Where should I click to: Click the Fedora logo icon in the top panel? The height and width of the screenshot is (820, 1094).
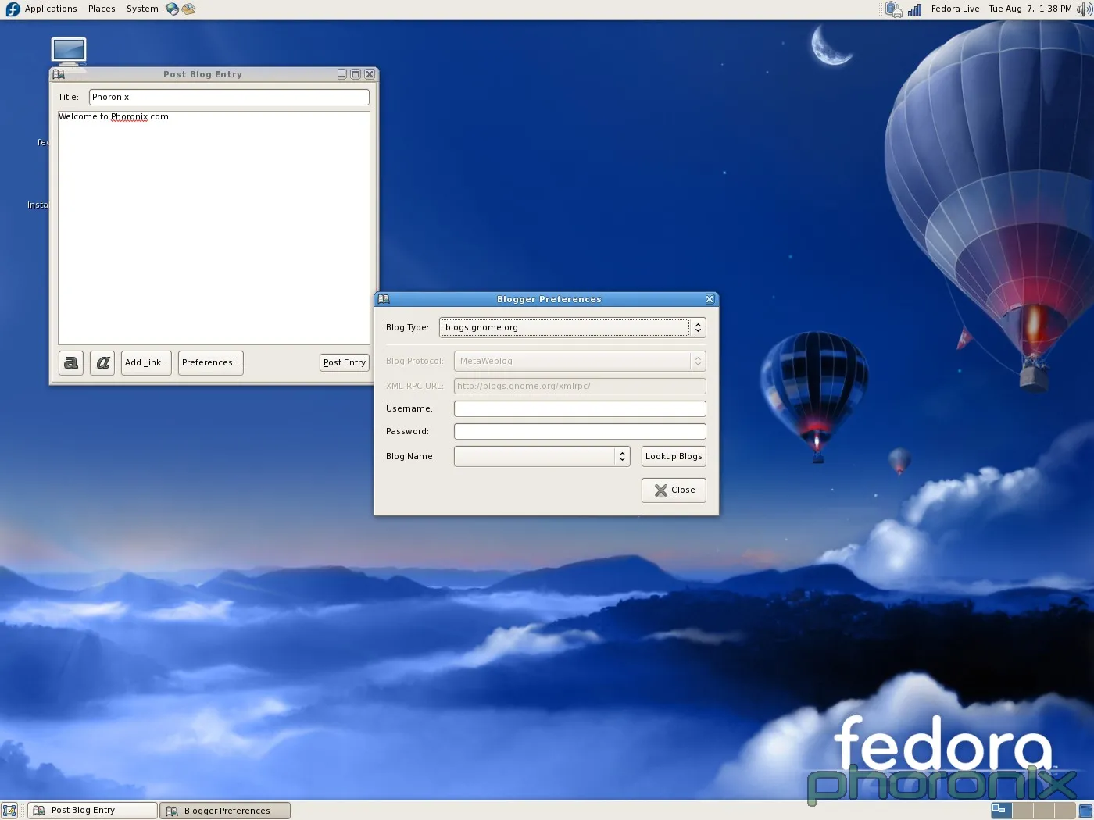click(x=13, y=9)
